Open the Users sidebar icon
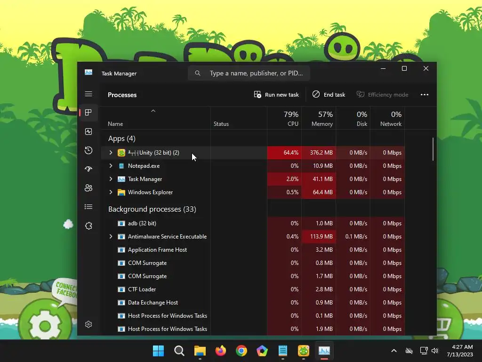This screenshot has width=482, height=362. coord(88,188)
